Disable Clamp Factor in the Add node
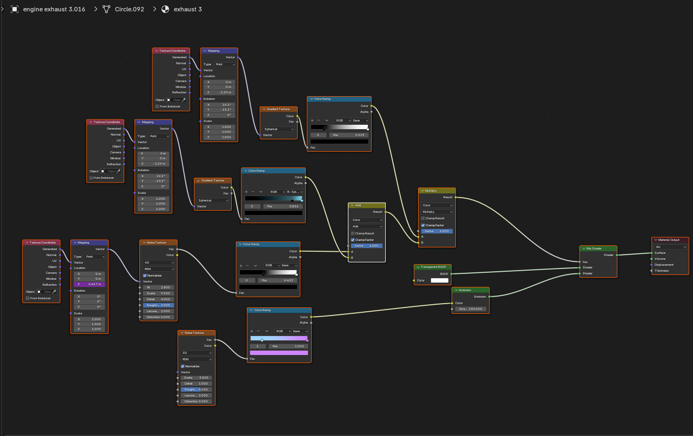The image size is (693, 436). [x=353, y=240]
